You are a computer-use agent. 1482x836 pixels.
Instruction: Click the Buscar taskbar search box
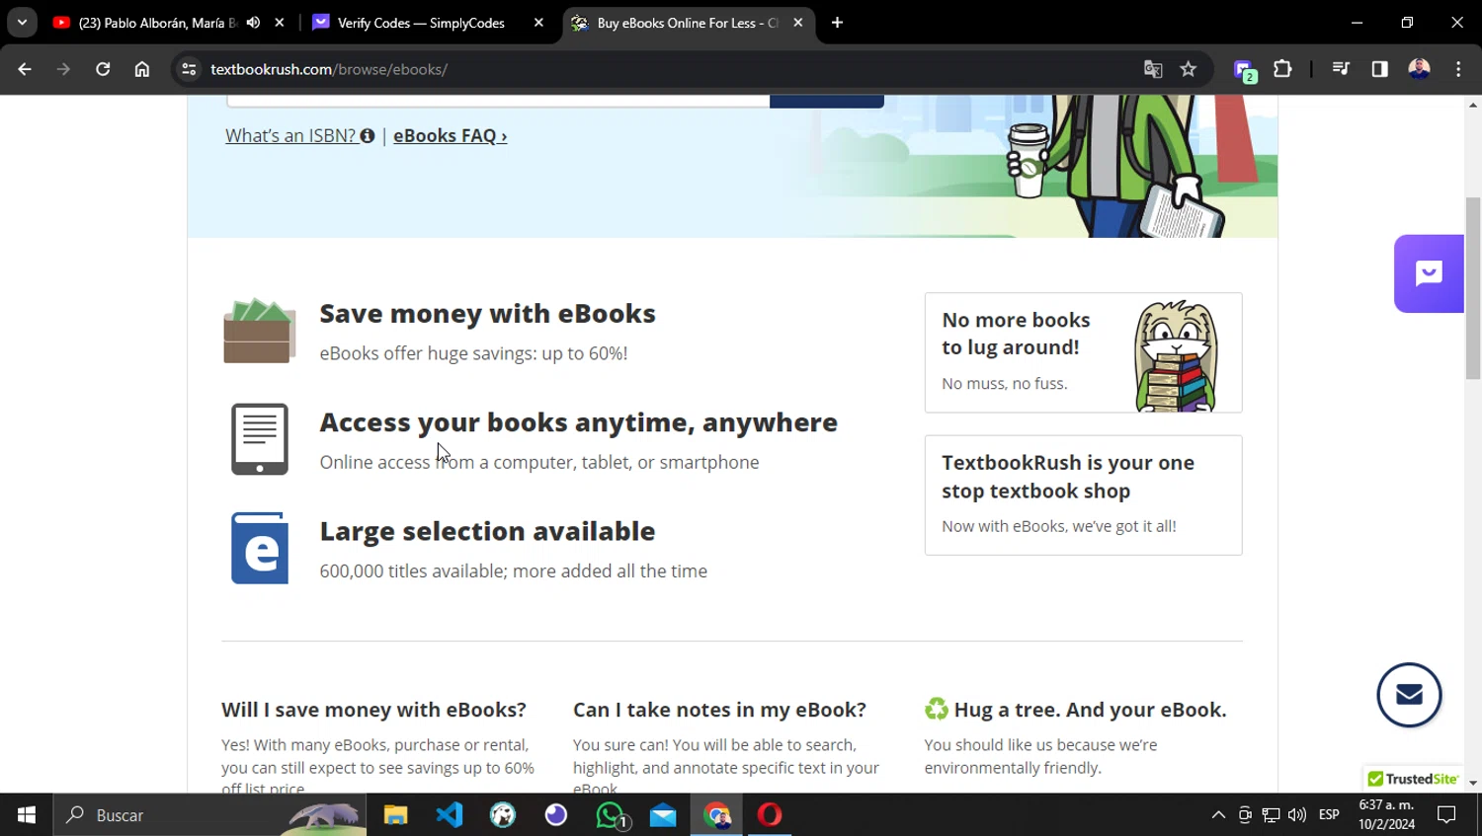tap(209, 815)
